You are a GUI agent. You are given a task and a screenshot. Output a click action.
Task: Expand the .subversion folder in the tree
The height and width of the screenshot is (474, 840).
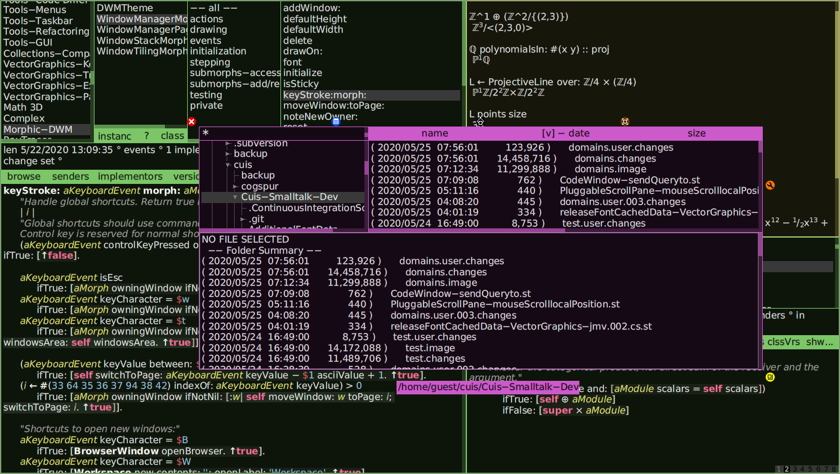coord(229,143)
